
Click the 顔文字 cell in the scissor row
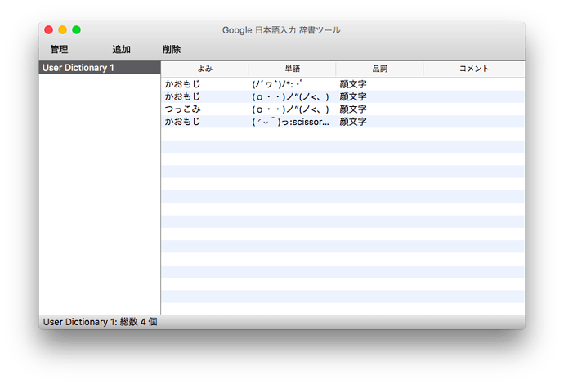(353, 122)
